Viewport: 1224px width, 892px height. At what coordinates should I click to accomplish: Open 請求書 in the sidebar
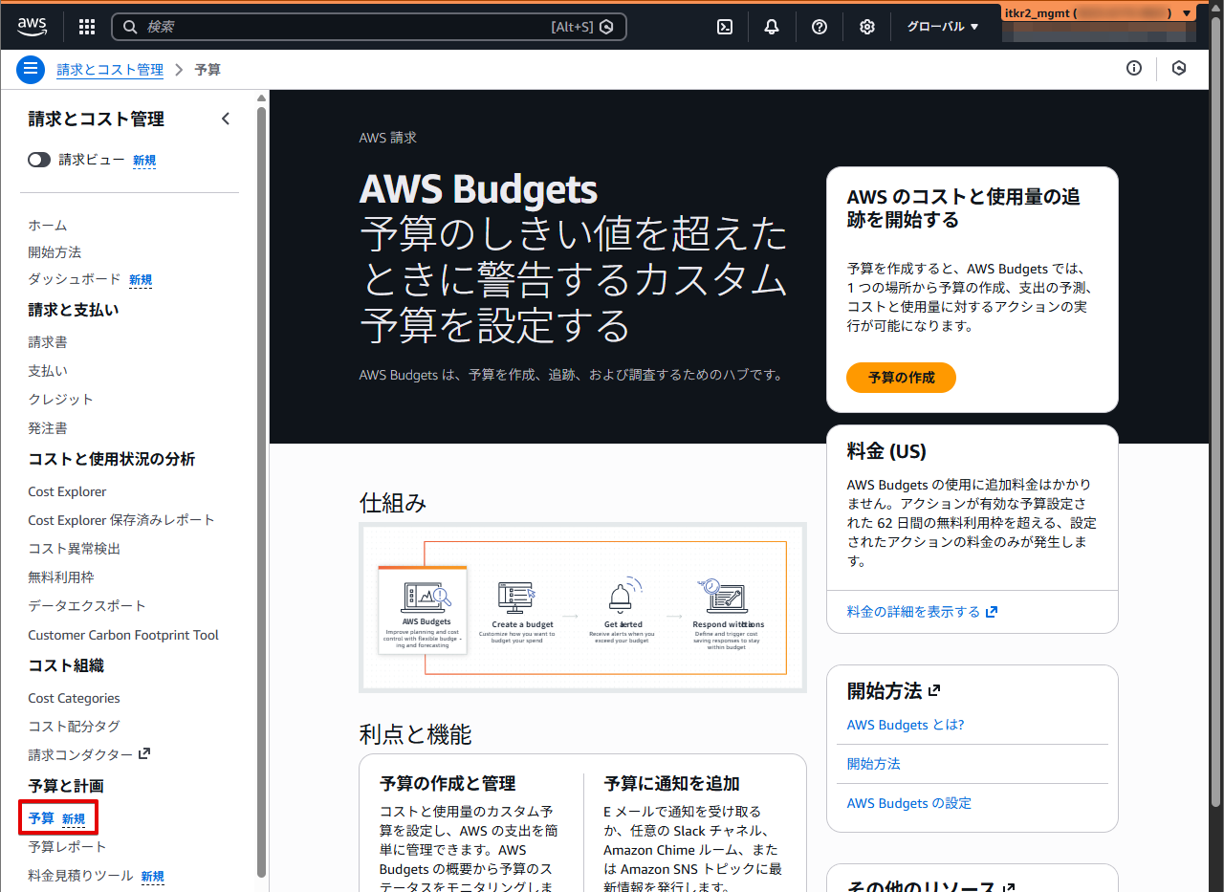[48, 341]
